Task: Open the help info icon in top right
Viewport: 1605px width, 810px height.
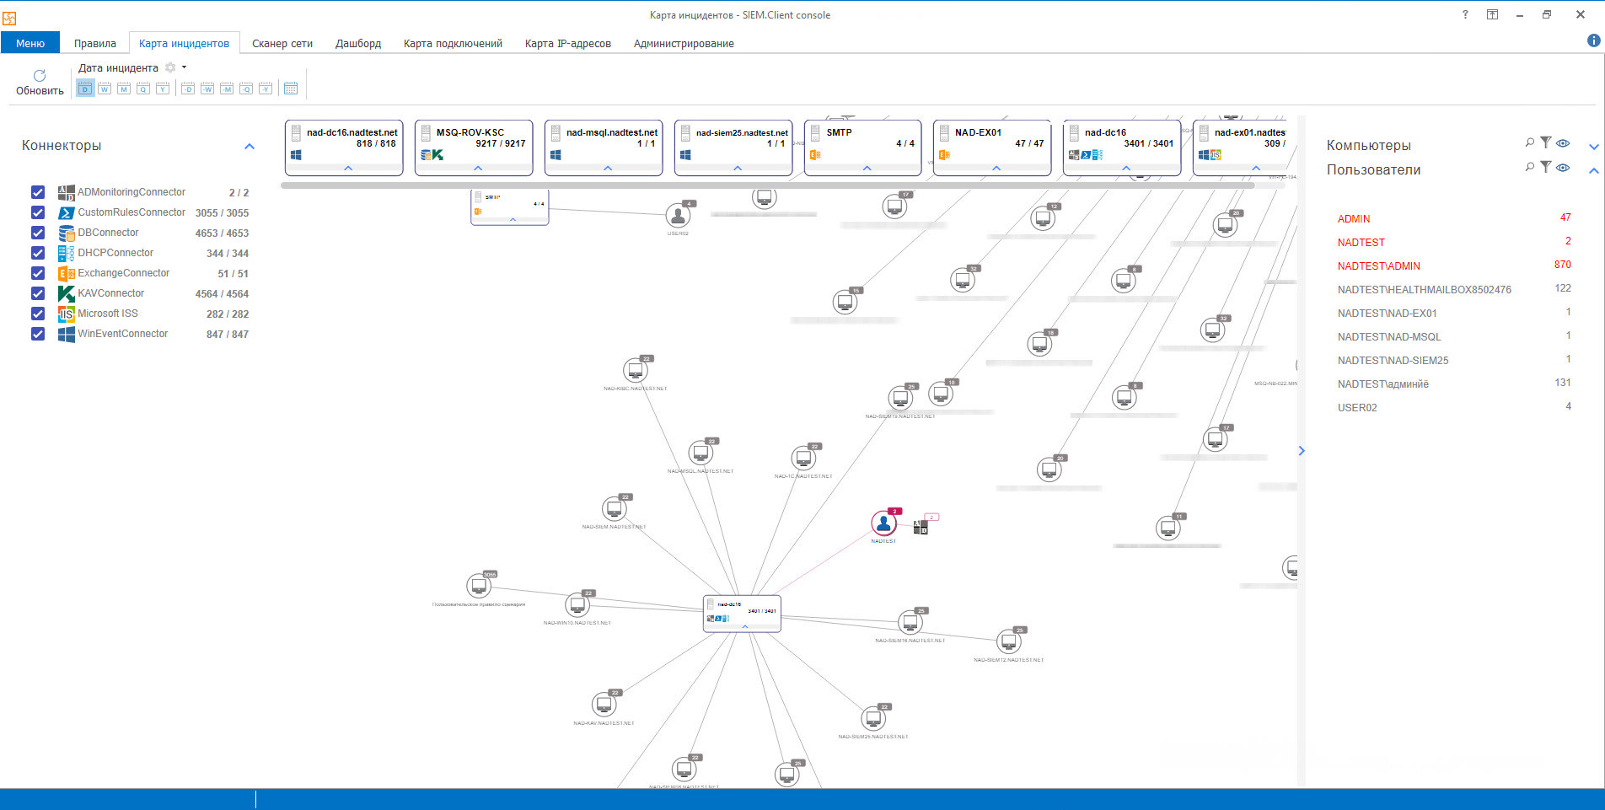Action: (1593, 40)
